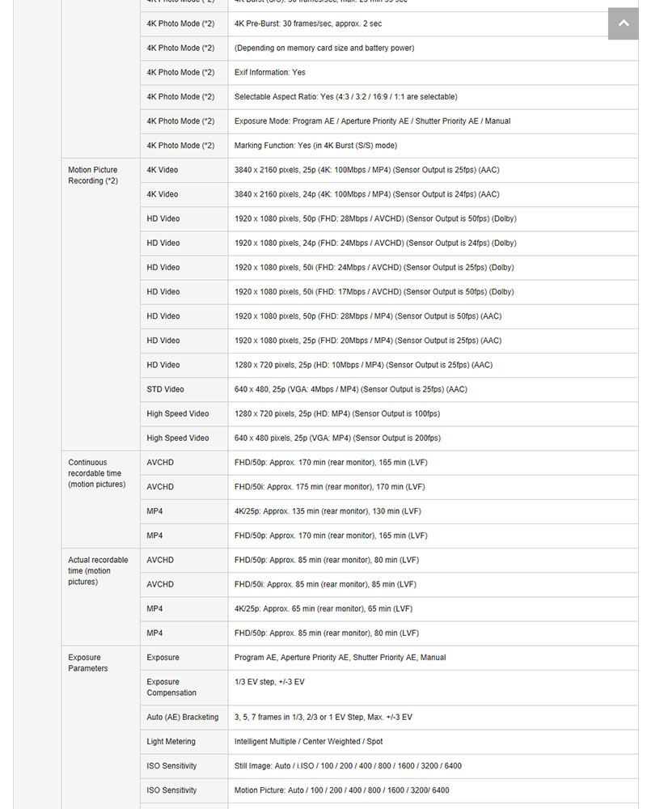Select the Exposure Compensation label
Screen dimensions: 647x809
[x=171, y=687]
